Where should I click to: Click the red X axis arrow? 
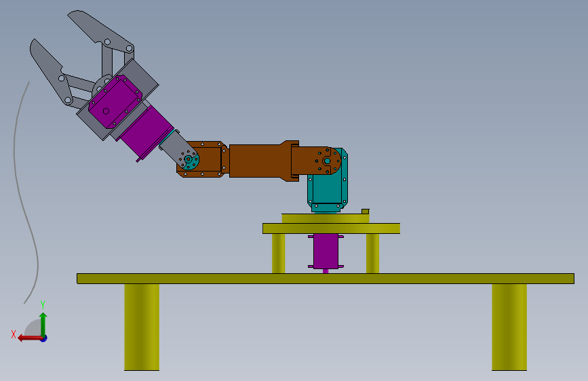(30, 338)
